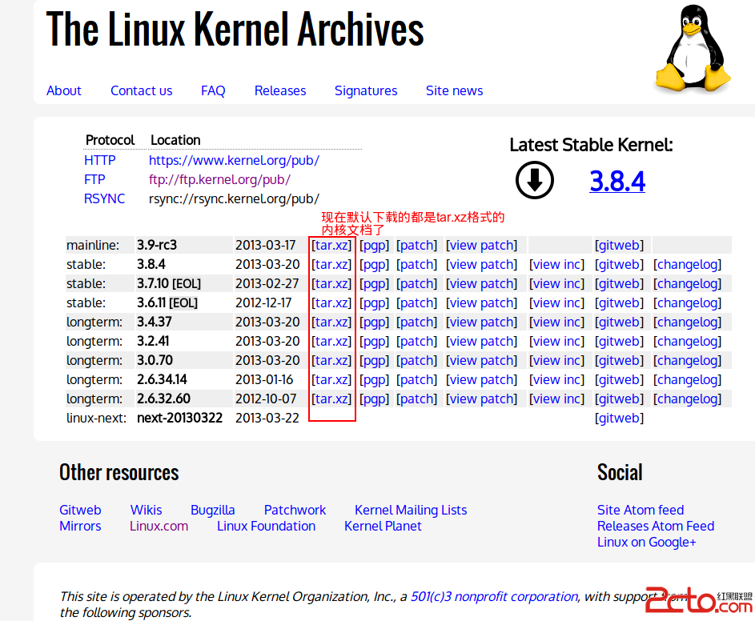Open the Wikis resource link
755x621 pixels.
(x=147, y=510)
